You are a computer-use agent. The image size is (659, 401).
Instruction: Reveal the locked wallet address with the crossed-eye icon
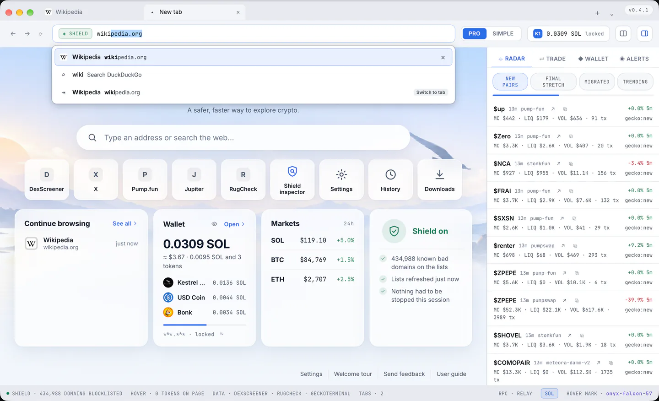point(222,334)
